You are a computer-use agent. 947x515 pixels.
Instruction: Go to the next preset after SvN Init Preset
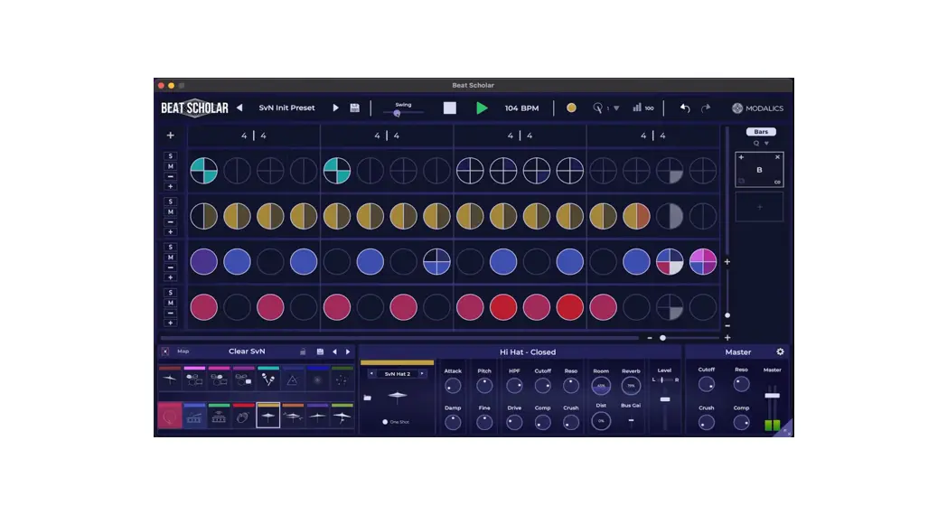[336, 108]
